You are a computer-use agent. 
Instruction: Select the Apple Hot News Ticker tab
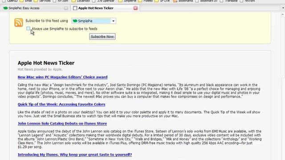(x=105, y=8)
